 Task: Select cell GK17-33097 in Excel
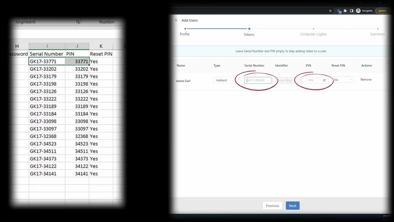click(x=47, y=129)
